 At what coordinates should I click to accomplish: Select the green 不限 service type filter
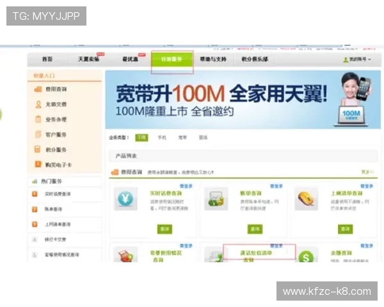[141, 138]
